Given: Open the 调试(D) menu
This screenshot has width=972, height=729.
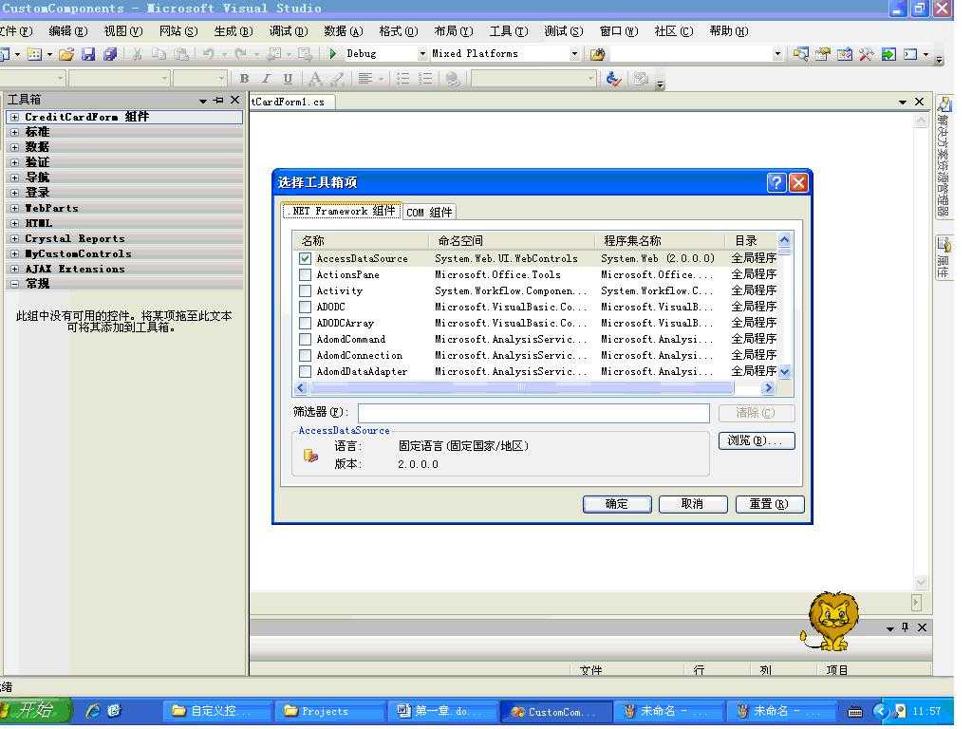Looking at the screenshot, I should pyautogui.click(x=289, y=31).
